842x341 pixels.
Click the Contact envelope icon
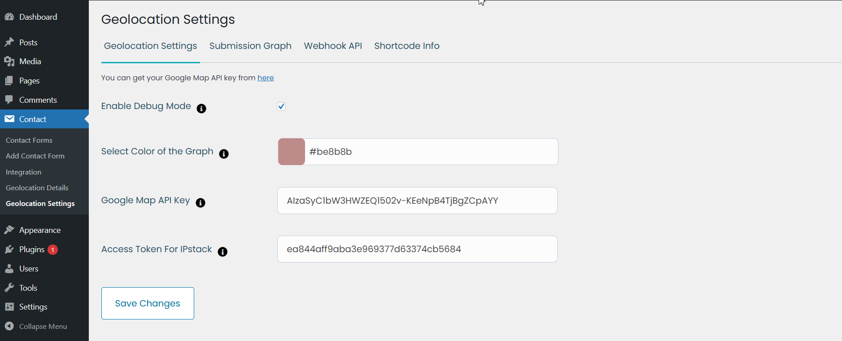pyautogui.click(x=9, y=119)
